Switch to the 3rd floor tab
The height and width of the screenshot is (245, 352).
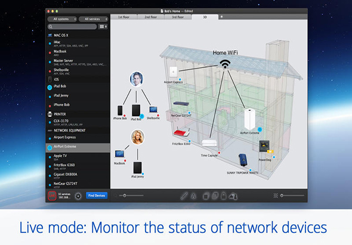point(178,17)
